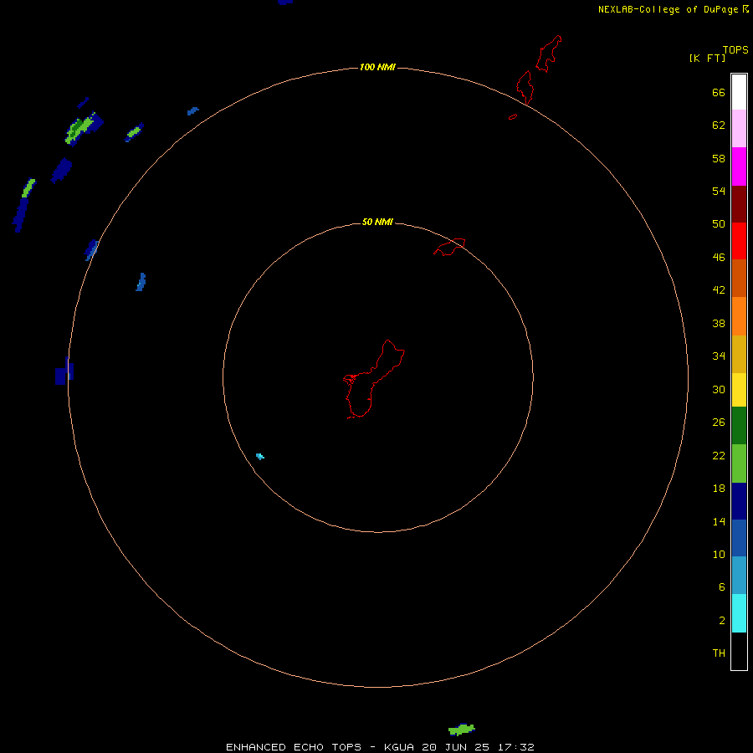
Task: Click the yellow 30-34 legend swatch
Action: [739, 390]
